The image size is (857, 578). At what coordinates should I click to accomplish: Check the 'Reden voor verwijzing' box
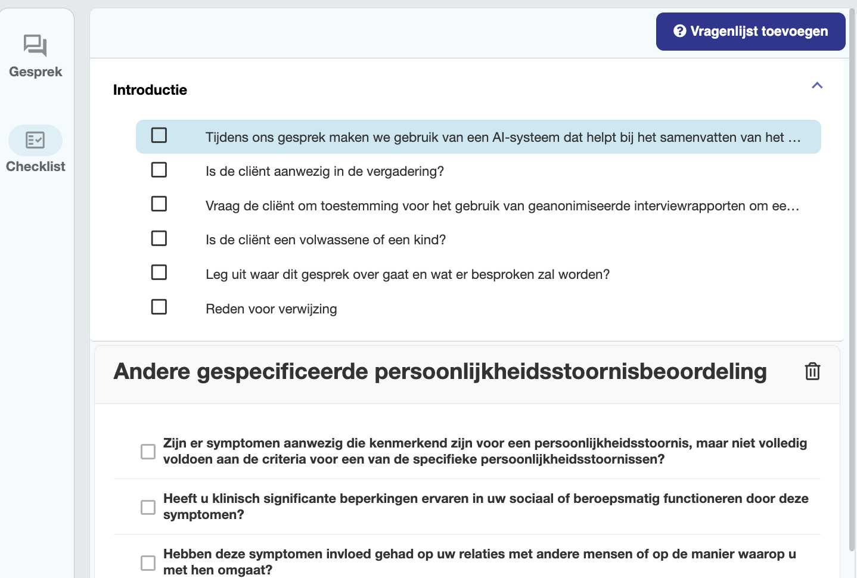pyautogui.click(x=159, y=307)
